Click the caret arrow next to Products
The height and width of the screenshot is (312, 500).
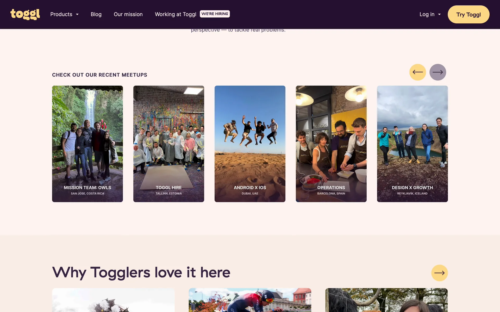[77, 15]
